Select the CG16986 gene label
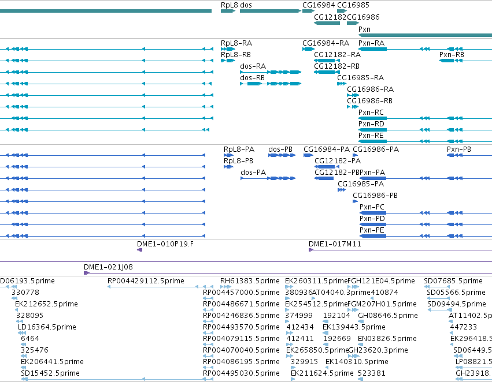This screenshot has width=492, height=382. pyautogui.click(x=363, y=17)
